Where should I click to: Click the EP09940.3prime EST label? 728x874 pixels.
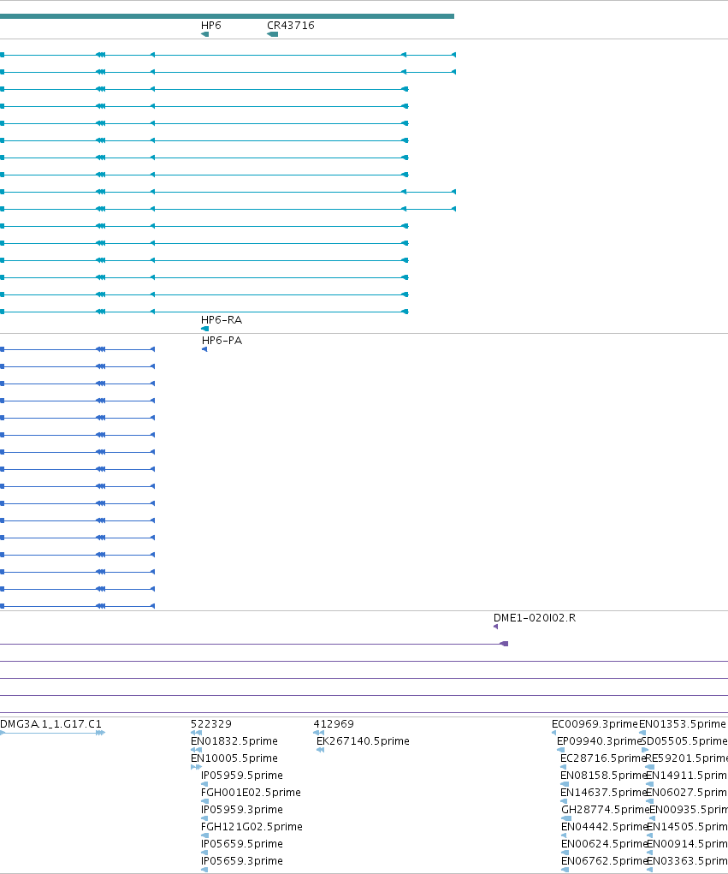(600, 741)
